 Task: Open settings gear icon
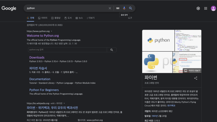[x=198, y=8]
